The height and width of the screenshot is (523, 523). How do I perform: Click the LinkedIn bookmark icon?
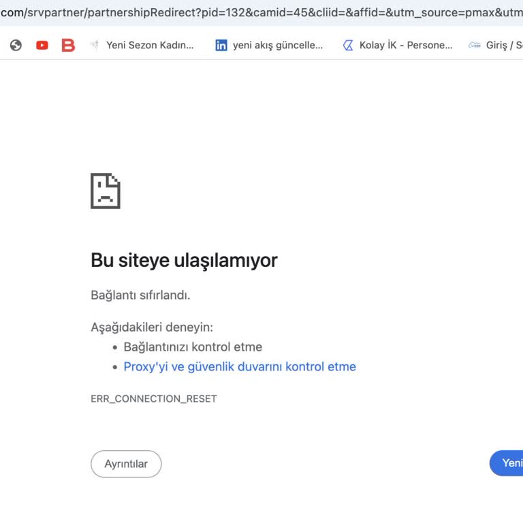click(x=221, y=45)
